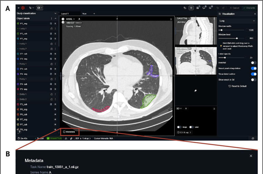Open the CORONAL view dropdown
263x174 pixels.
click(184, 49)
